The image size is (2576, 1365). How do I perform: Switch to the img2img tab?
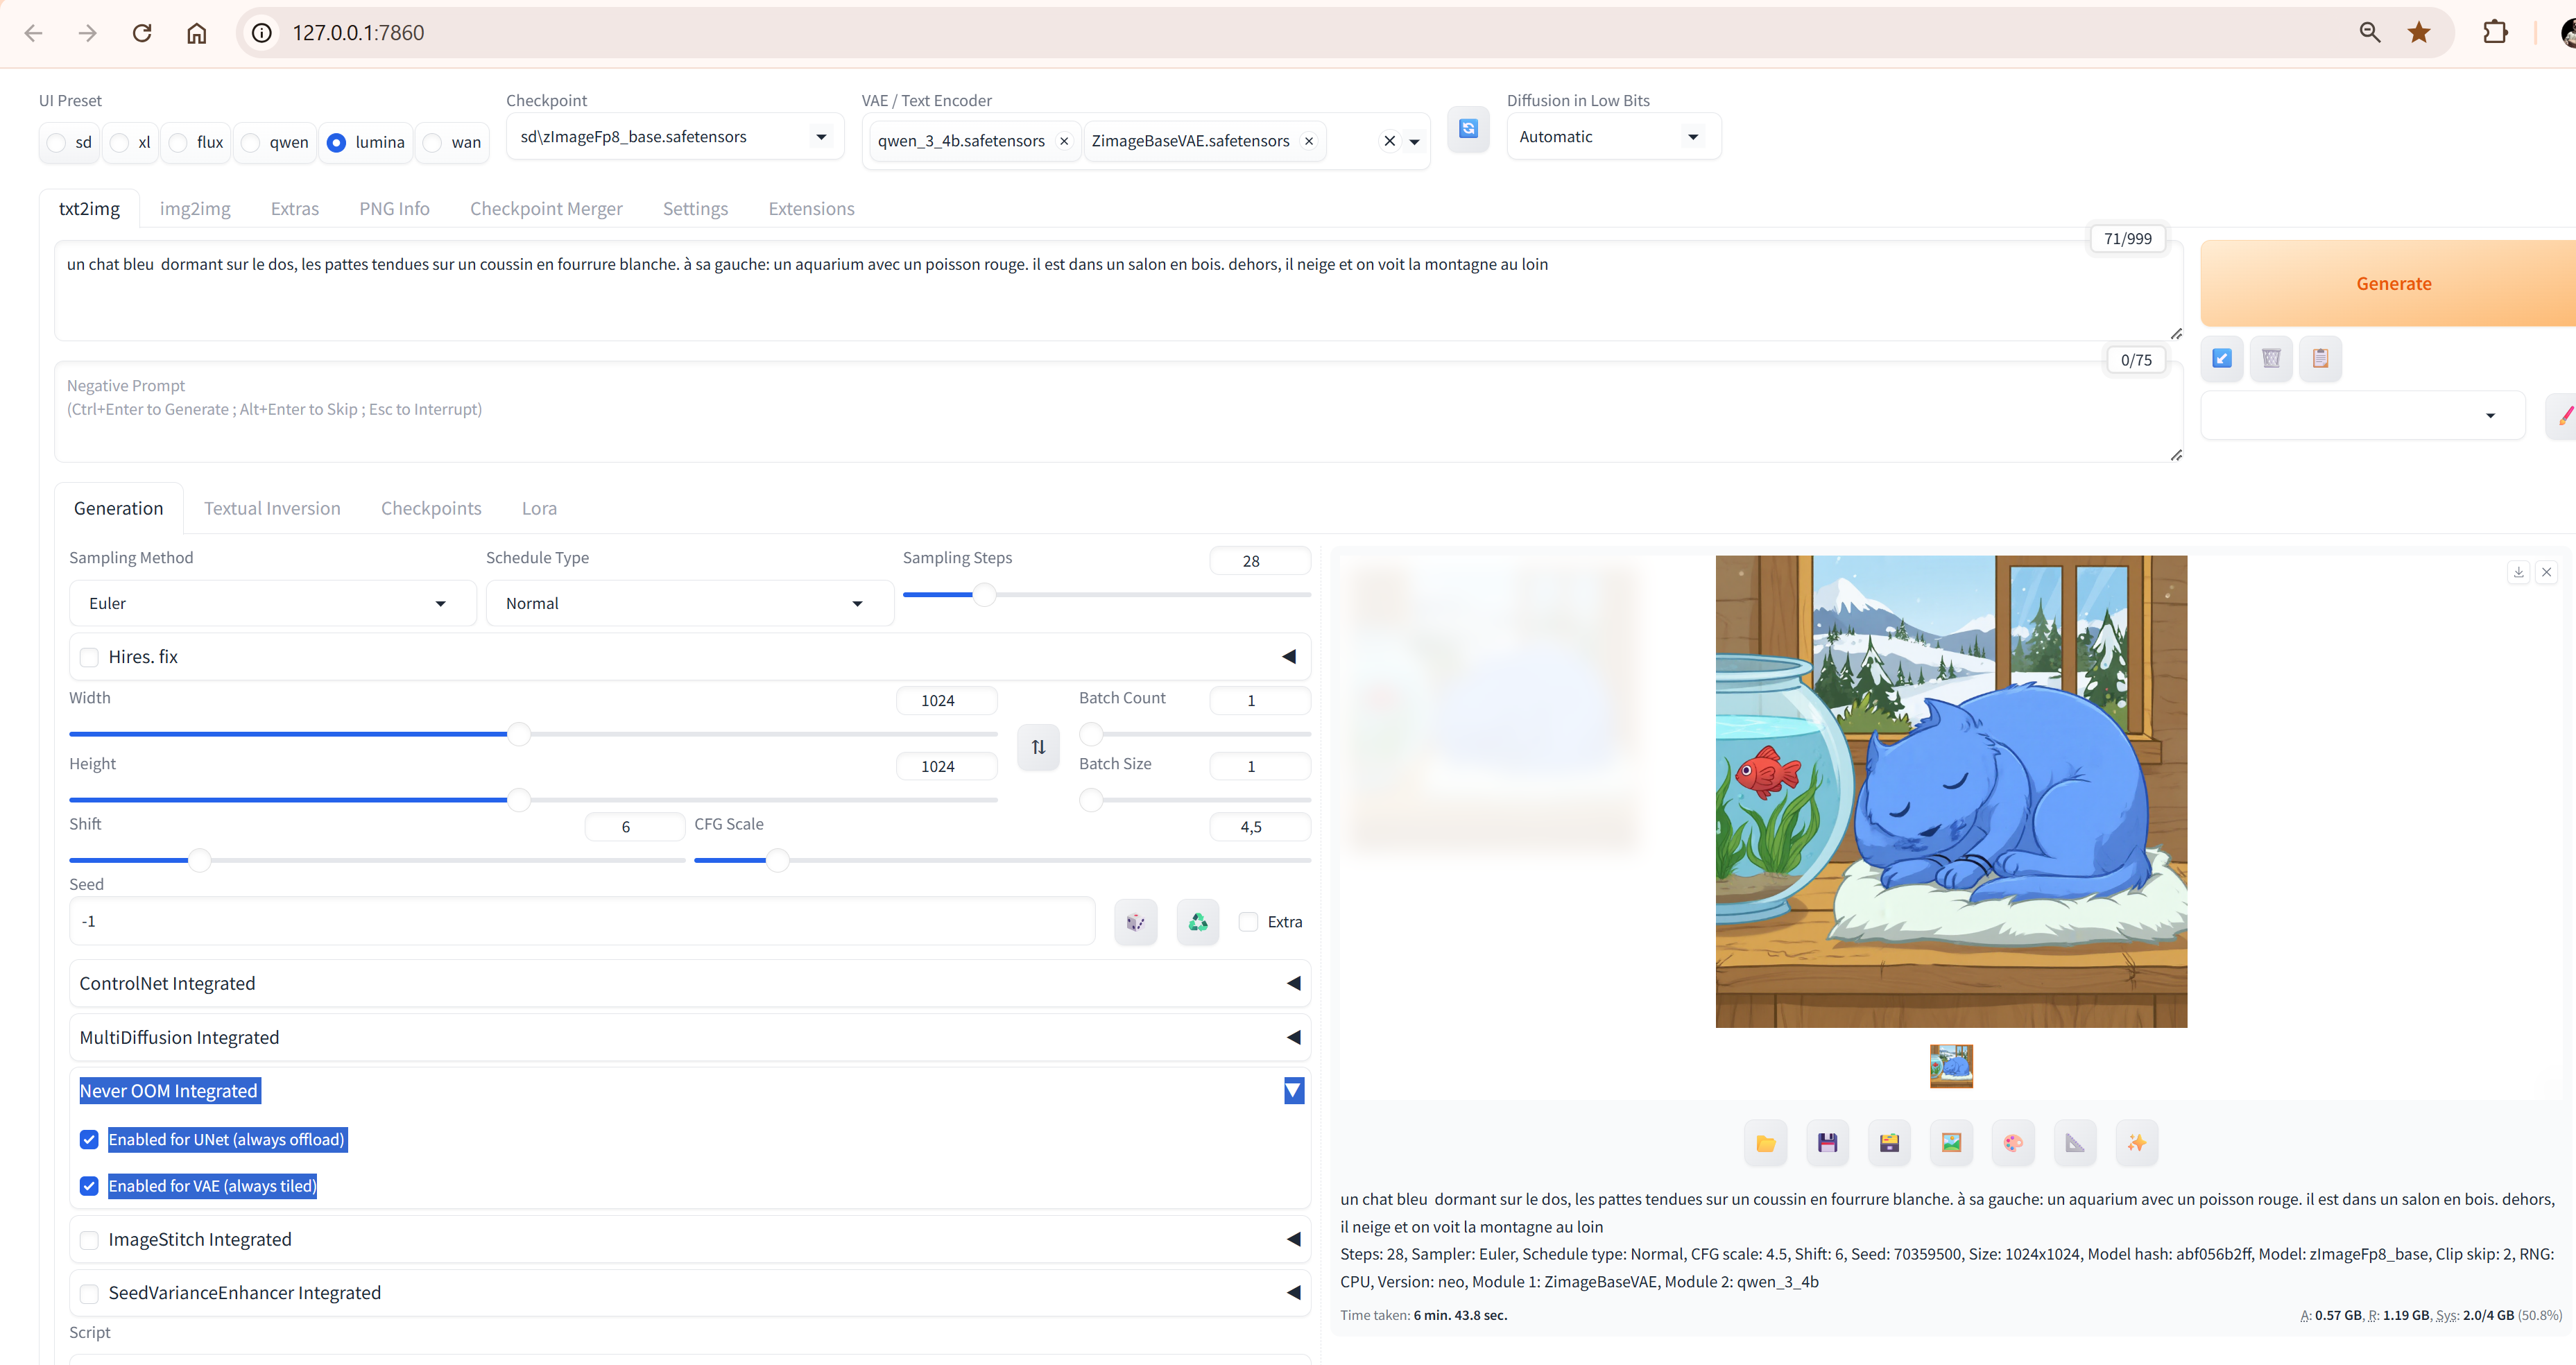[x=195, y=208]
